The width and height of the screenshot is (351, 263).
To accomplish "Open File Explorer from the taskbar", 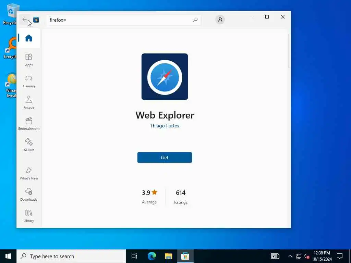I will pos(168,256).
